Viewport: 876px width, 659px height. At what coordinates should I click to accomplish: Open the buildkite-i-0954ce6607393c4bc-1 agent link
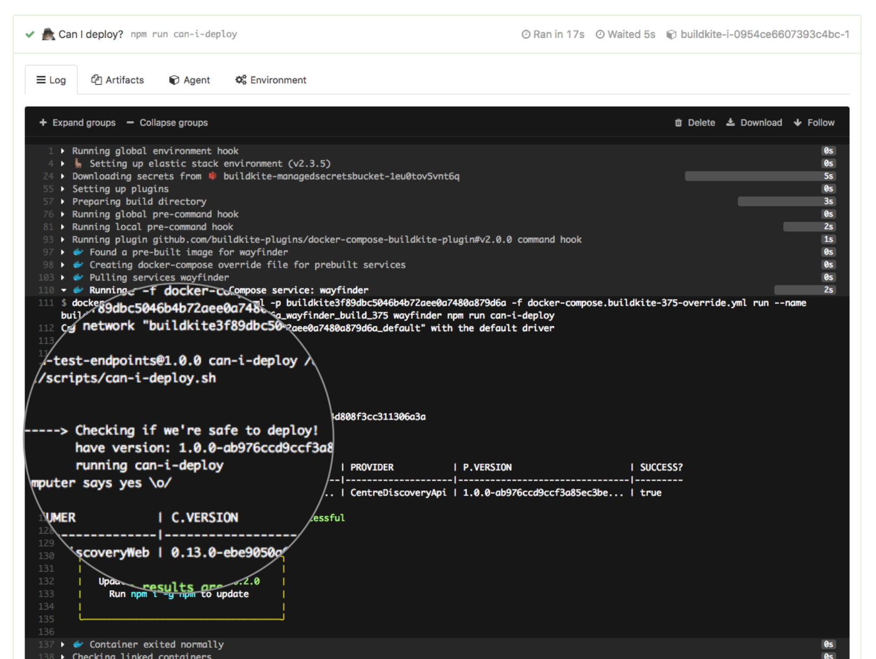pos(765,35)
